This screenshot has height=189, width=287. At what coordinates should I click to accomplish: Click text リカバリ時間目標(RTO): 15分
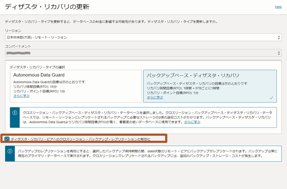point(35,87)
